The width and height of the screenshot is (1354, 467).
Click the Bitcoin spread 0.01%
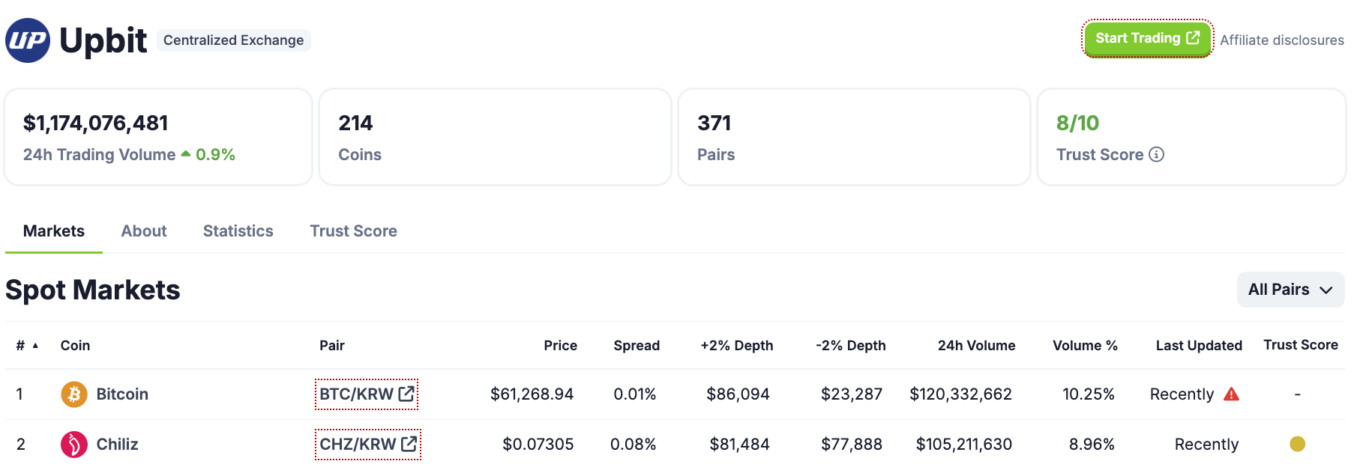click(x=635, y=394)
